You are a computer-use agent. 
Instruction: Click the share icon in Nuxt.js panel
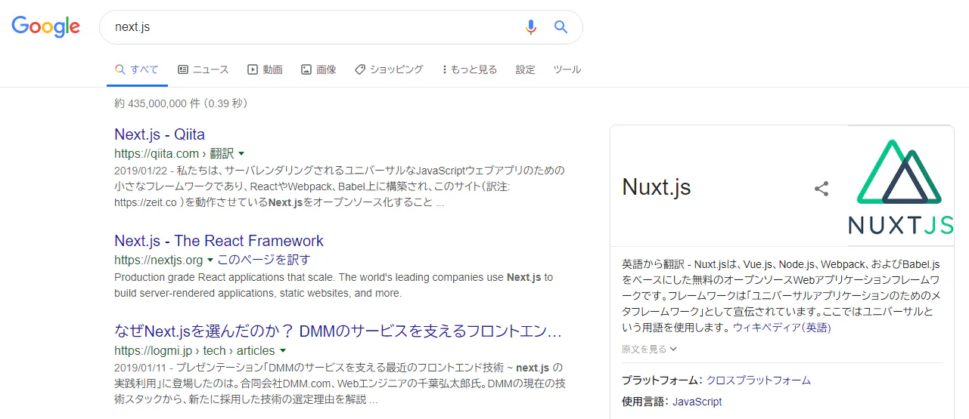click(821, 189)
